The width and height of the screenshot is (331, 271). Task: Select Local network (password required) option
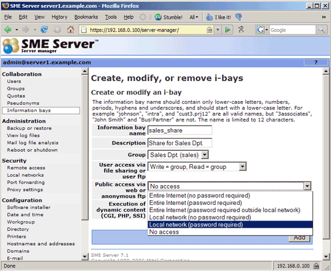tap(230, 225)
